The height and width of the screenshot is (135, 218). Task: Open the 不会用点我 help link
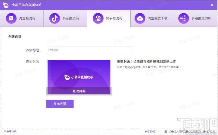(x=10, y=131)
